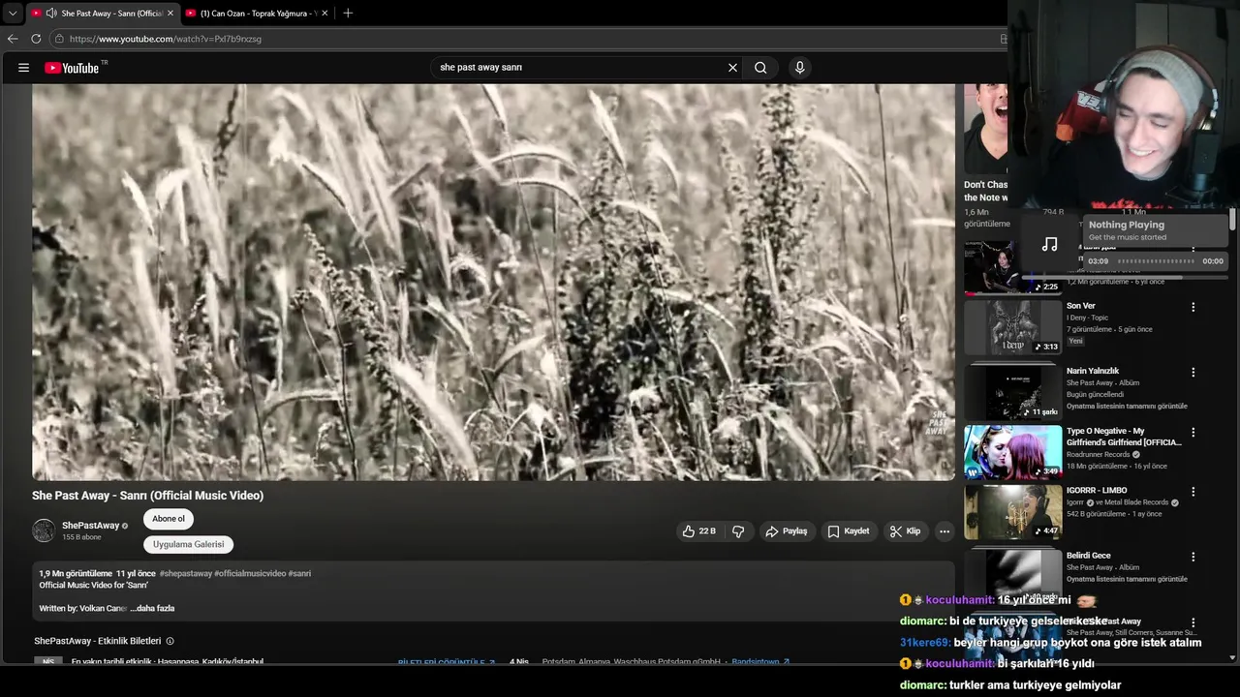This screenshot has height=697, width=1240.
Task: Open the Belirdi Gece album thumbnail
Action: 1012,577
